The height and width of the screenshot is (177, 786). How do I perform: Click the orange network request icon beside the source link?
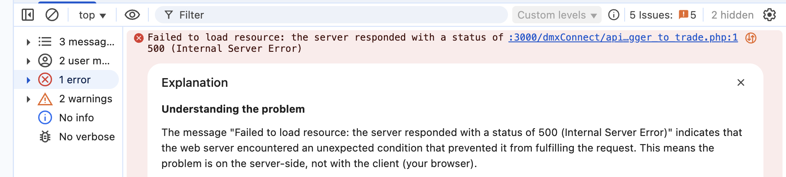[751, 38]
